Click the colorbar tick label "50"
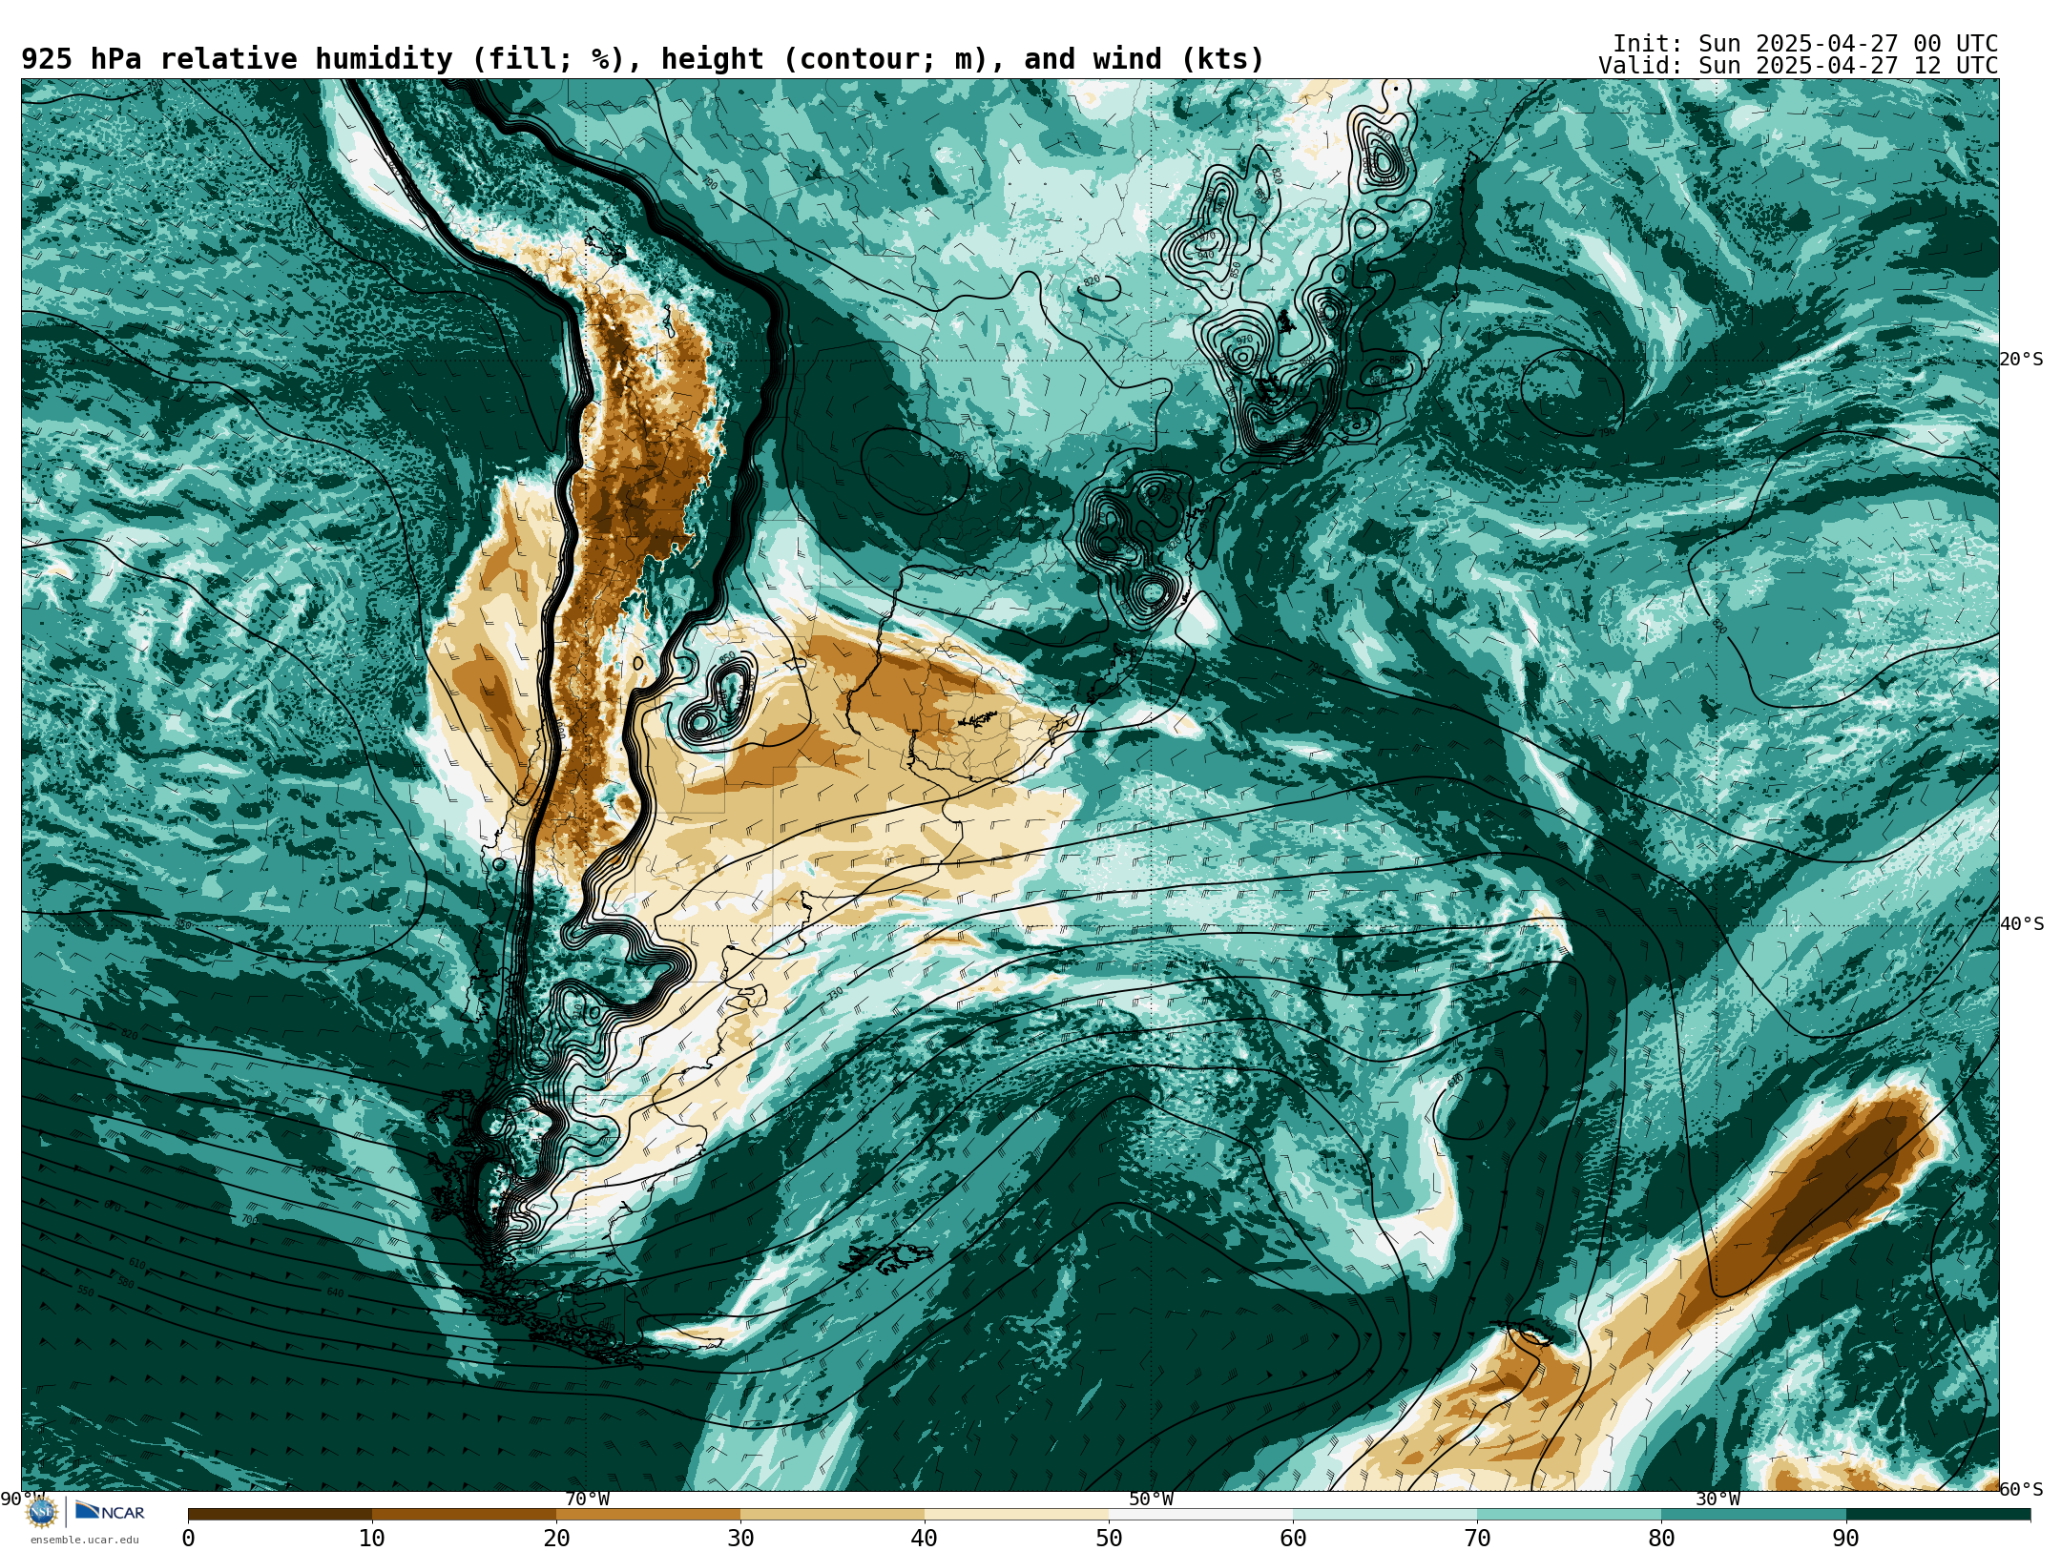 pyautogui.click(x=1109, y=1538)
